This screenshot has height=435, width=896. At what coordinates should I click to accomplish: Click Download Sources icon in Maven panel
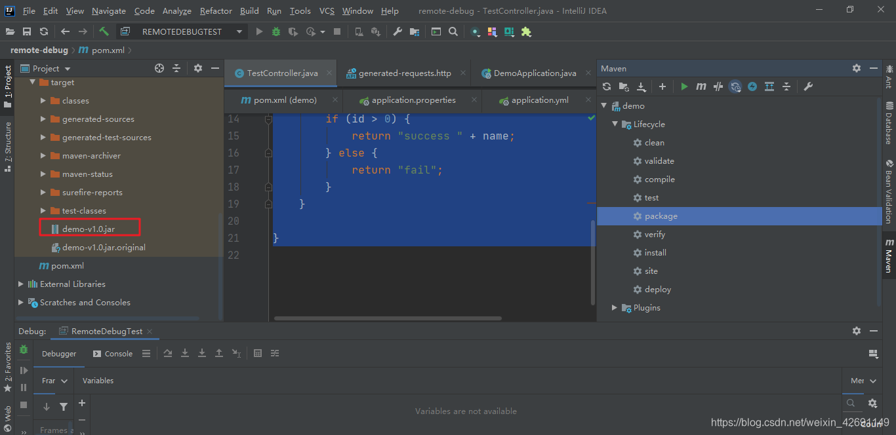[641, 86]
